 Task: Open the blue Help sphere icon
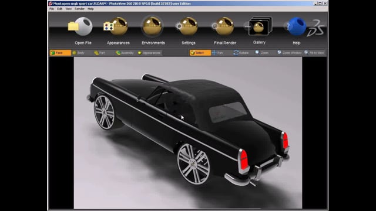pos(295,26)
